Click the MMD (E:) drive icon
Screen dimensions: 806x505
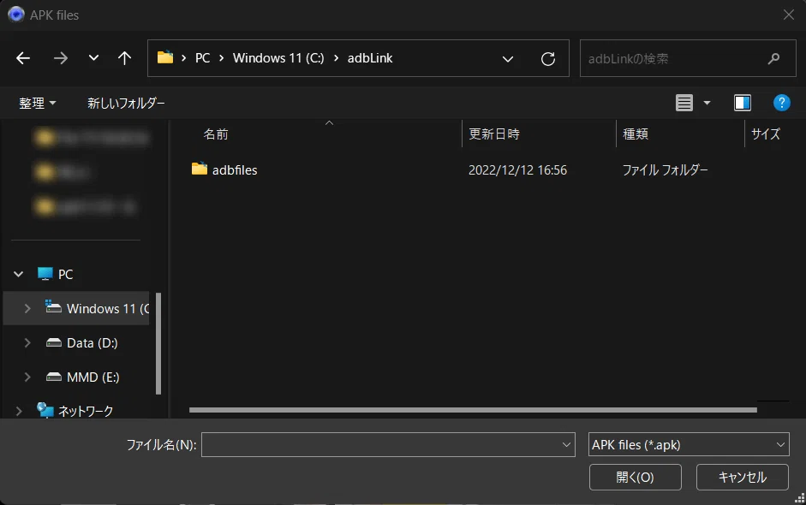[x=53, y=377]
